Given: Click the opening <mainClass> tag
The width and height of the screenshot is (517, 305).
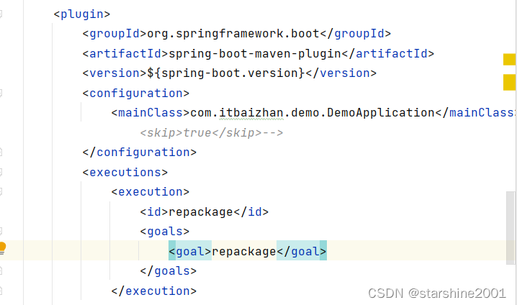Looking at the screenshot, I should (x=150, y=113).
